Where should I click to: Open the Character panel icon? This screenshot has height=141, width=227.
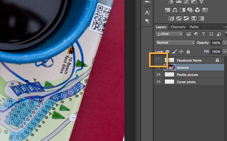tap(147, 13)
